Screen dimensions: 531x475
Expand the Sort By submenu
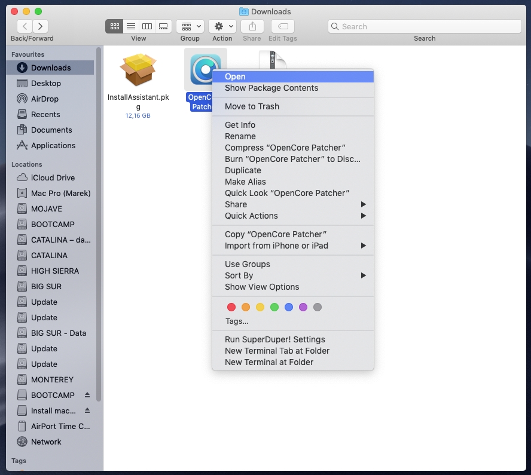(293, 275)
